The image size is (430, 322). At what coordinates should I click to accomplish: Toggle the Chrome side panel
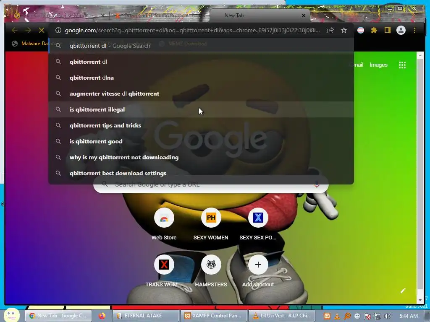tap(387, 30)
